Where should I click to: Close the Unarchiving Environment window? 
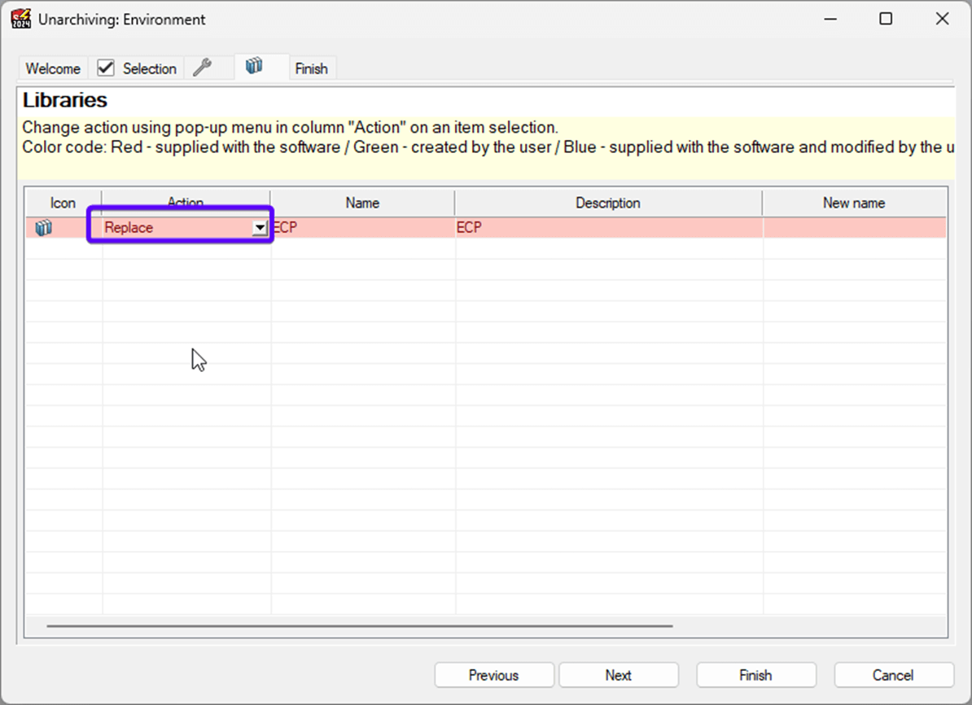(x=942, y=19)
